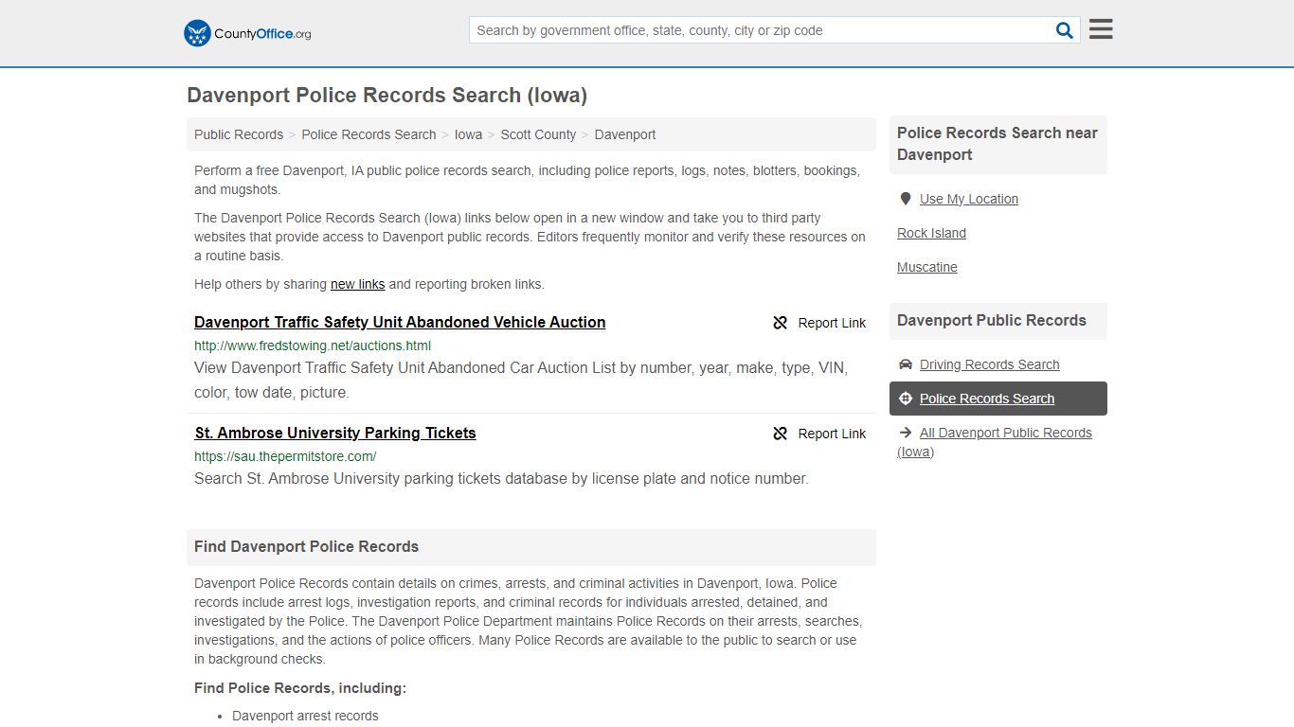
Task: Go to Scott County breadcrumb
Action: [538, 134]
